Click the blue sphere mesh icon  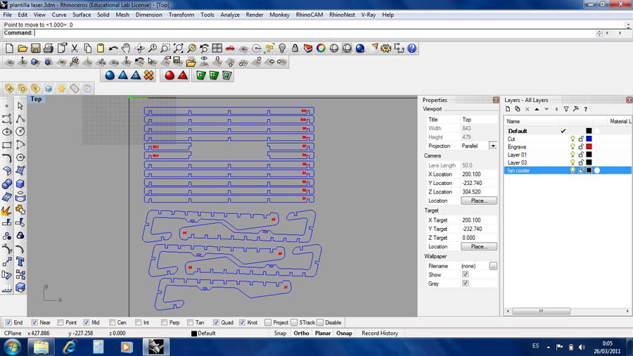pos(110,75)
